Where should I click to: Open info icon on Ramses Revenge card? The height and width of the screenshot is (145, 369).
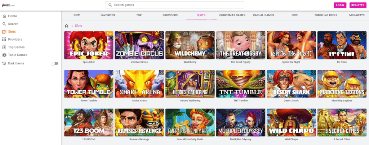(x=161, y=111)
